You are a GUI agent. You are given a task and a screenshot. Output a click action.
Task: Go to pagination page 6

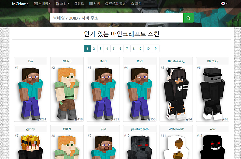pyautogui.click(x=120, y=49)
